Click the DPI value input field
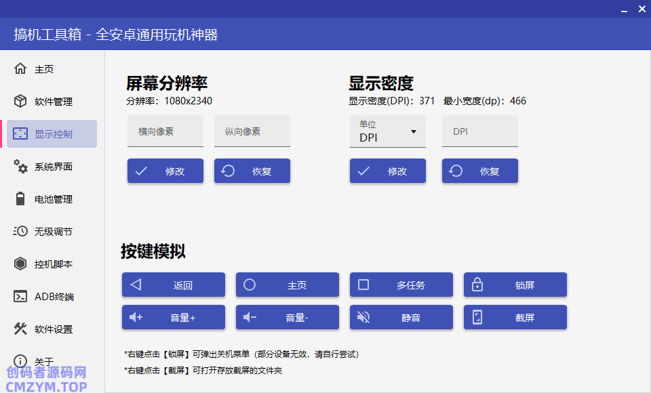This screenshot has width=651, height=393. (x=480, y=131)
